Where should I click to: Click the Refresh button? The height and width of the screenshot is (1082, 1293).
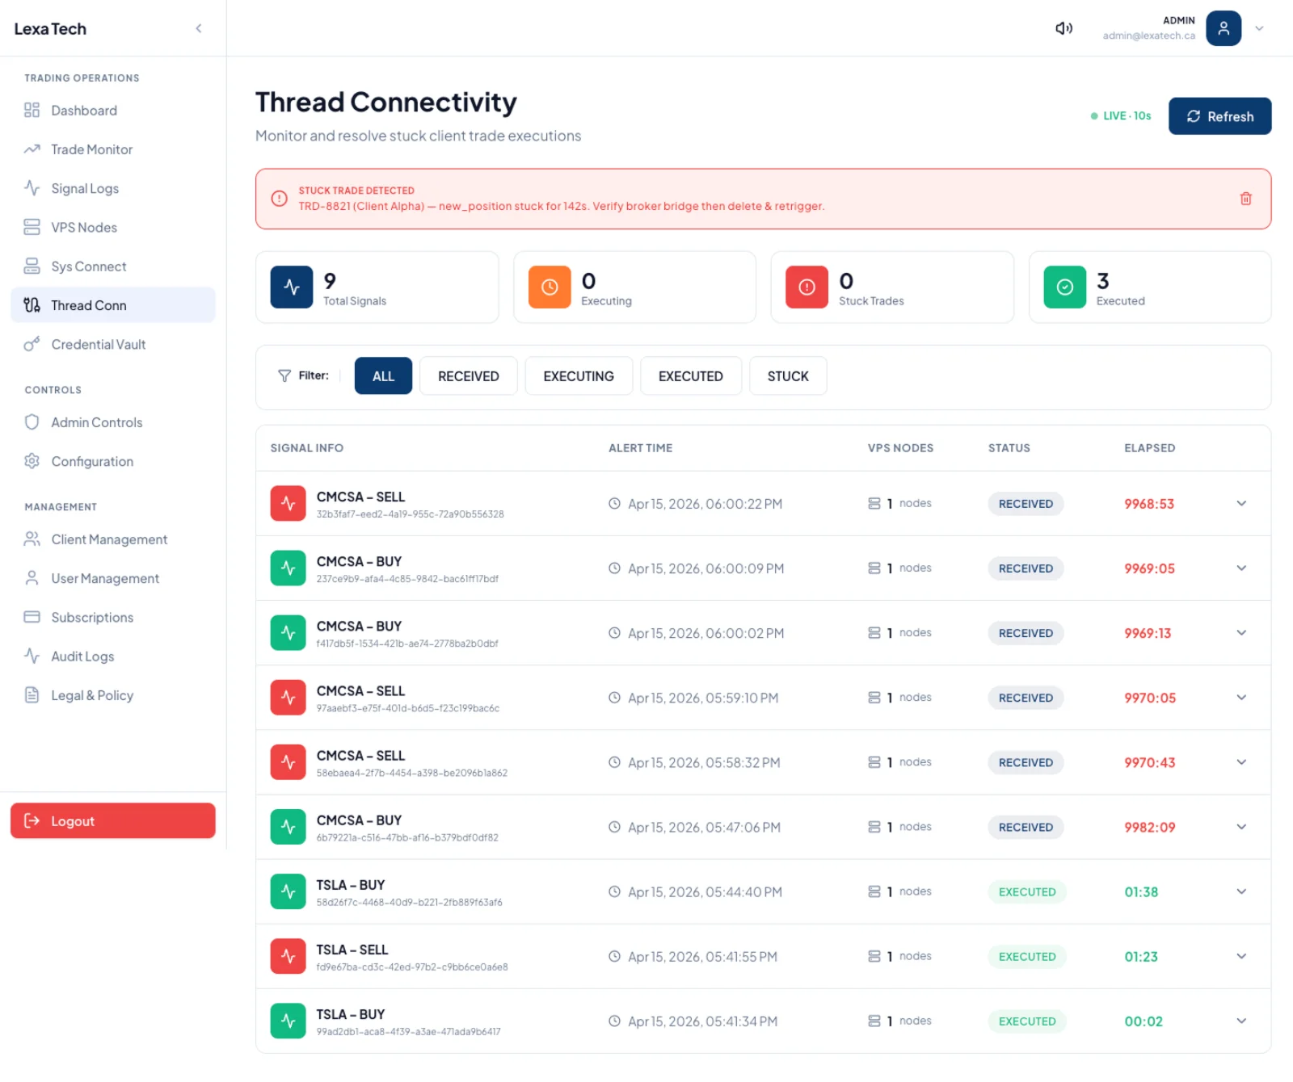[x=1219, y=116]
